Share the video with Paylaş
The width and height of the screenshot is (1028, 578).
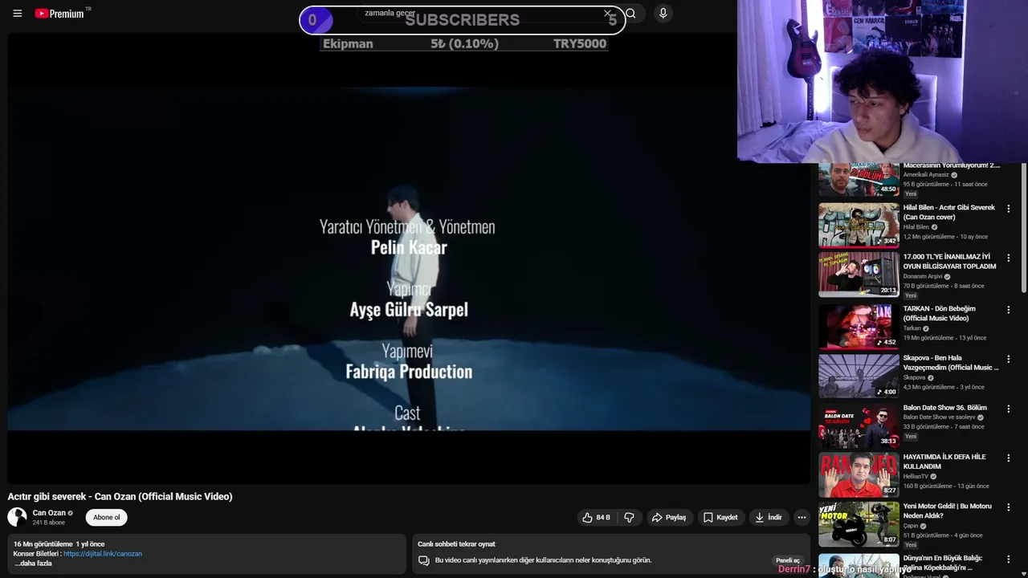668,518
